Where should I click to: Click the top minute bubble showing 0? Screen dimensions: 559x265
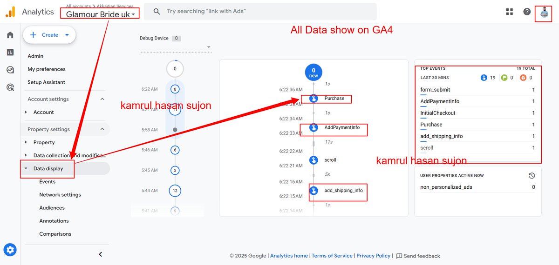pos(175,69)
